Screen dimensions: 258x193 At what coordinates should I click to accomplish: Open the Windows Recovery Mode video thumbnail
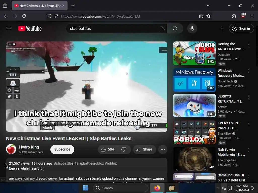(x=194, y=80)
